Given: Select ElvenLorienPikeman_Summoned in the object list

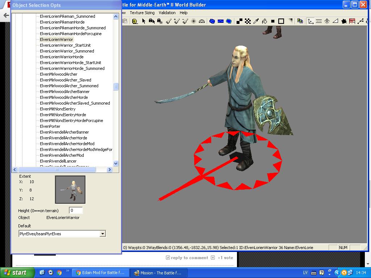Looking at the screenshot, I should pos(67,16).
